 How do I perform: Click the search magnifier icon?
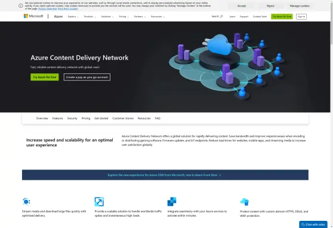[221, 16]
